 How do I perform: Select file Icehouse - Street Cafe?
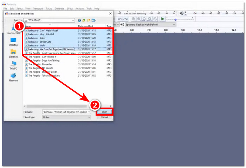(x=68, y=42)
